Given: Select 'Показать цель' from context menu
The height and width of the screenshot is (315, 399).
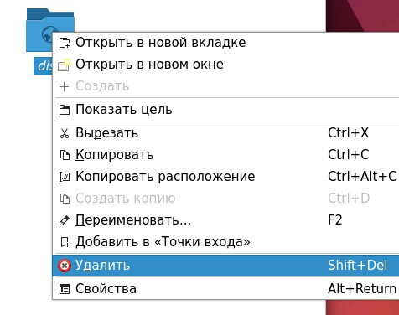Looking at the screenshot, I should [225, 110].
